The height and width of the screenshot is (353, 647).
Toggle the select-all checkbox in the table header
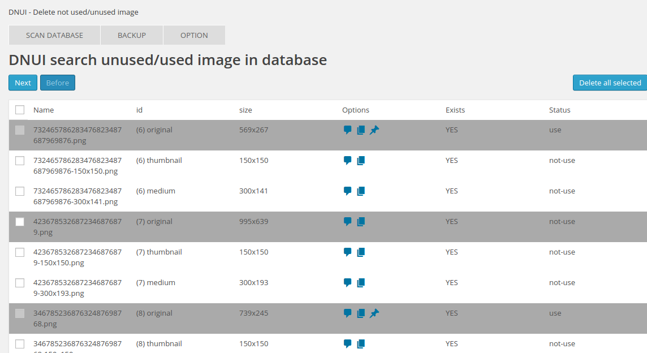pos(20,110)
